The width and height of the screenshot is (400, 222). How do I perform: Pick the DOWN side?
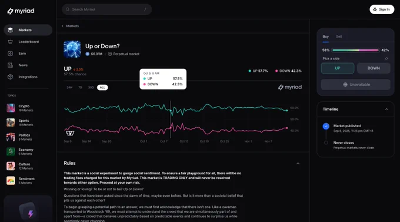[x=374, y=68]
